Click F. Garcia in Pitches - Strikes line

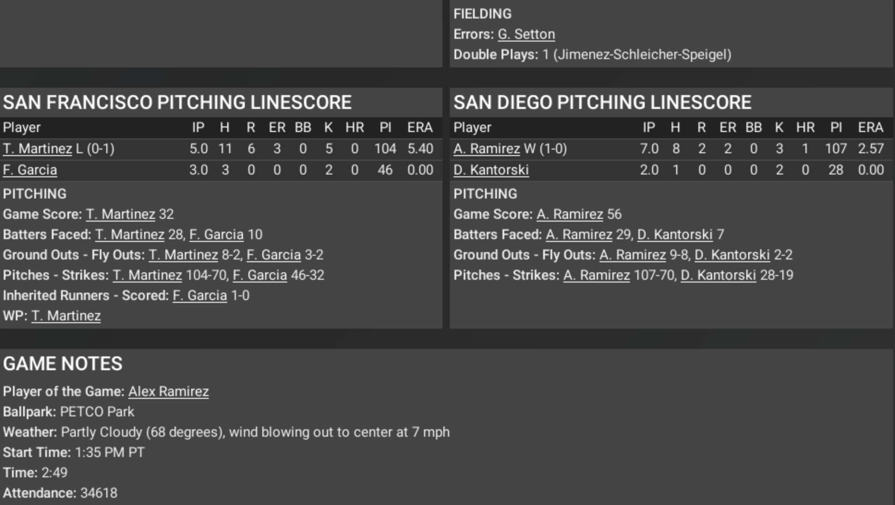point(260,275)
